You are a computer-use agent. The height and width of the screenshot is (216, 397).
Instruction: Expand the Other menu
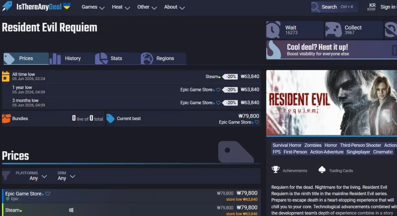point(147,7)
